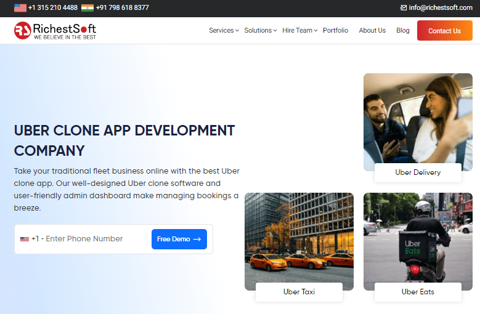
Task: Open the Solutions dropdown menu
Action: click(260, 30)
